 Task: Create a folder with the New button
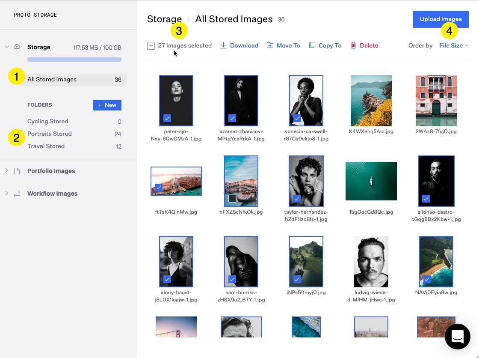[x=107, y=105]
